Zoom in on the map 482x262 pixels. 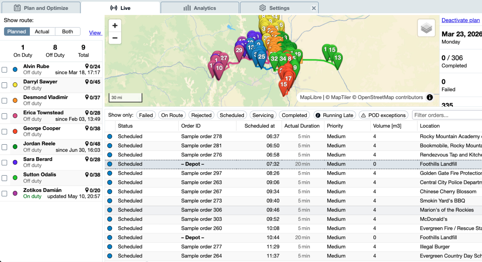point(115,26)
